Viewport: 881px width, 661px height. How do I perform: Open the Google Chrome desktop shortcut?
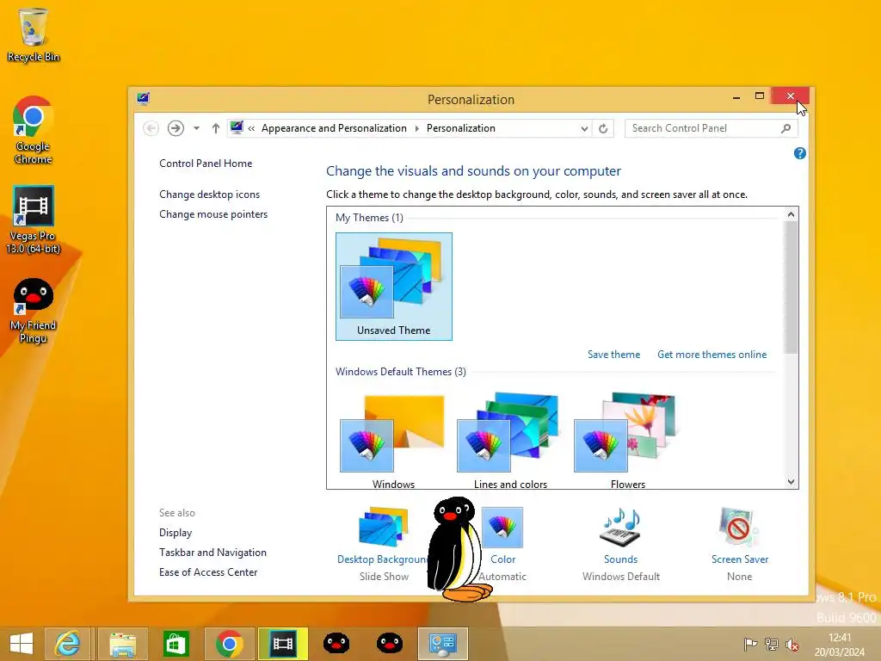coord(34,130)
